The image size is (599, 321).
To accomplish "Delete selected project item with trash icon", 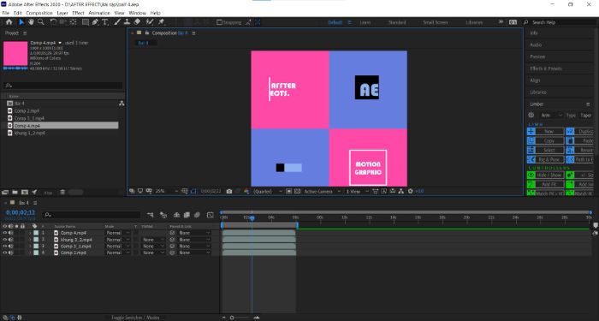I will pyautogui.click(x=62, y=193).
